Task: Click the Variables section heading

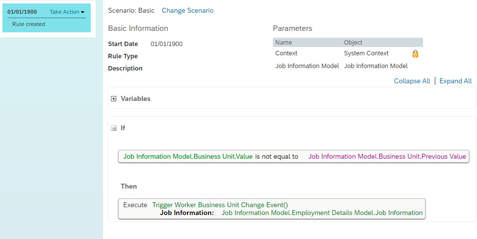Action: coord(135,99)
